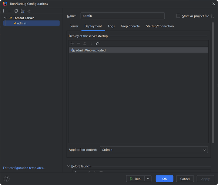Remove the selected deployment artifact
The height and width of the screenshot is (185, 218).
point(78,43)
